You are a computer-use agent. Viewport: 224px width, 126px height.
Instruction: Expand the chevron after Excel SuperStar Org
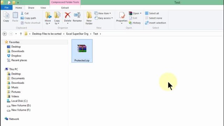pos(91,34)
